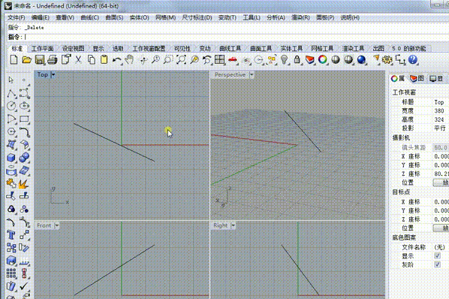Cut selection with the scissors icon
This screenshot has height=299, width=449.
[78, 59]
